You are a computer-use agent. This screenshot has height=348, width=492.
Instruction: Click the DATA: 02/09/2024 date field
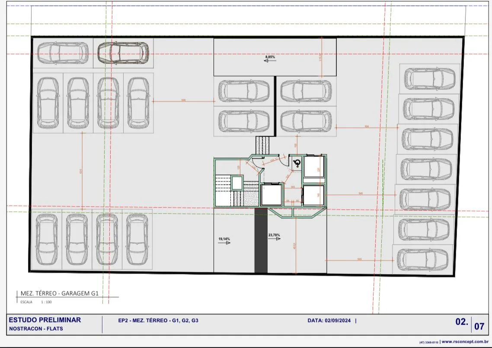[329, 321]
